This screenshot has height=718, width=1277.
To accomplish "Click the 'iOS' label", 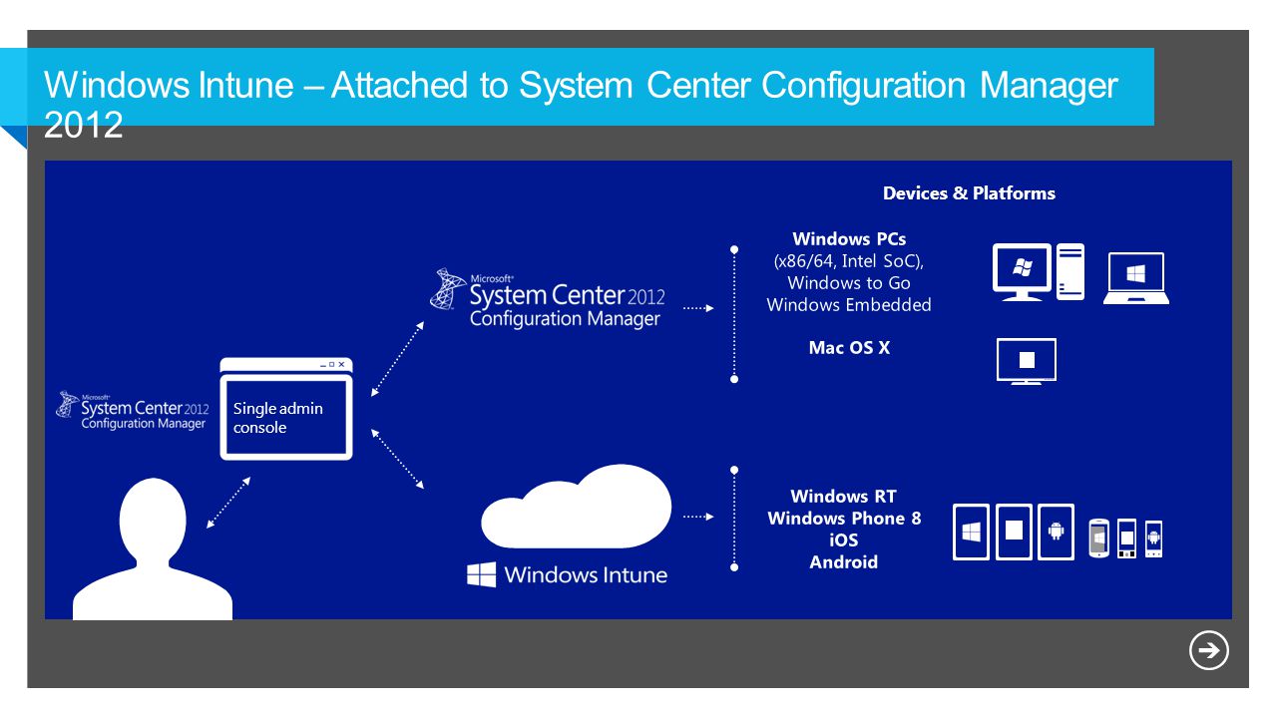I will pos(844,540).
